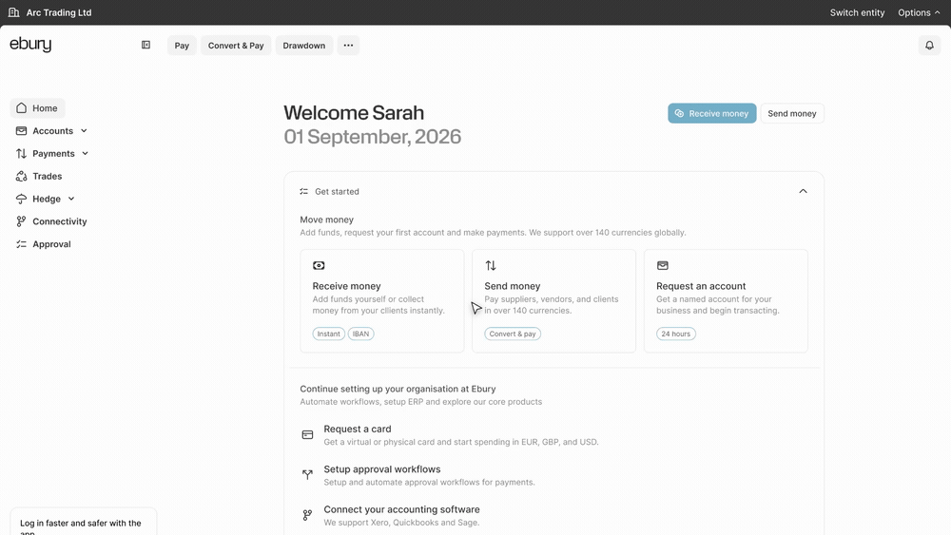The height and width of the screenshot is (535, 951).
Task: Click the Home house icon in the sidebar
Action: pyautogui.click(x=21, y=107)
